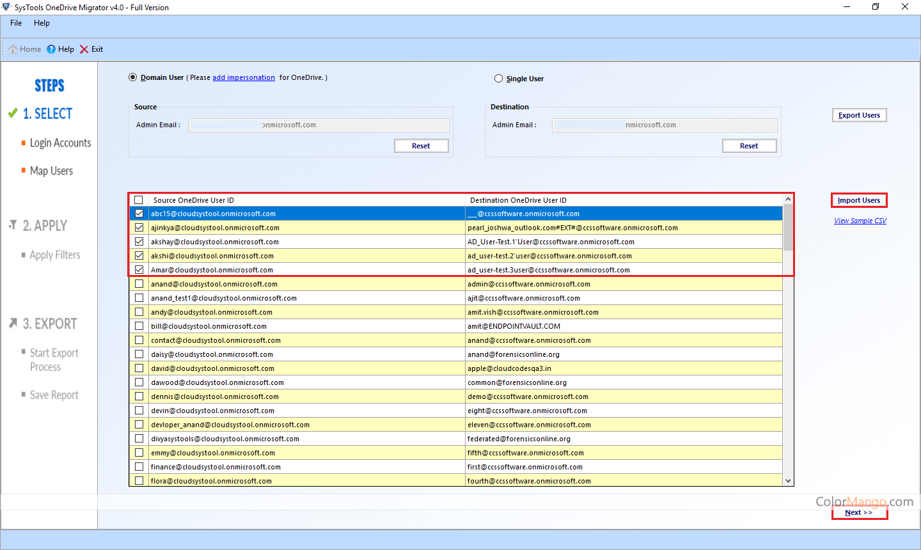
Task: Click the SysTools app icon in the title bar
Action: pyautogui.click(x=6, y=7)
